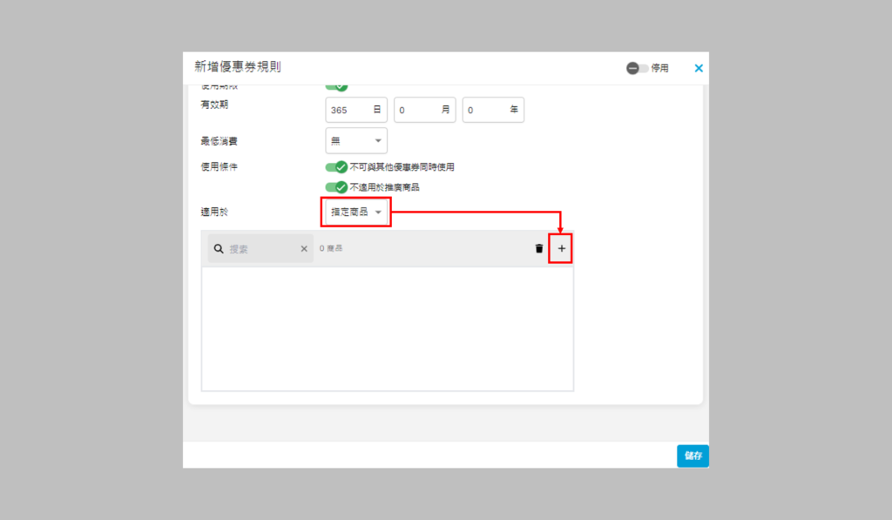Click the trash icon to delete products

(539, 249)
